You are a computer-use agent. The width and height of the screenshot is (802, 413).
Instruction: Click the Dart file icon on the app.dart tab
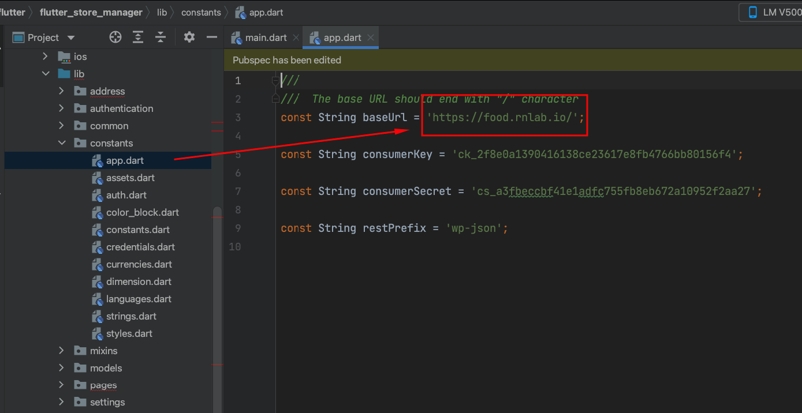pos(315,37)
